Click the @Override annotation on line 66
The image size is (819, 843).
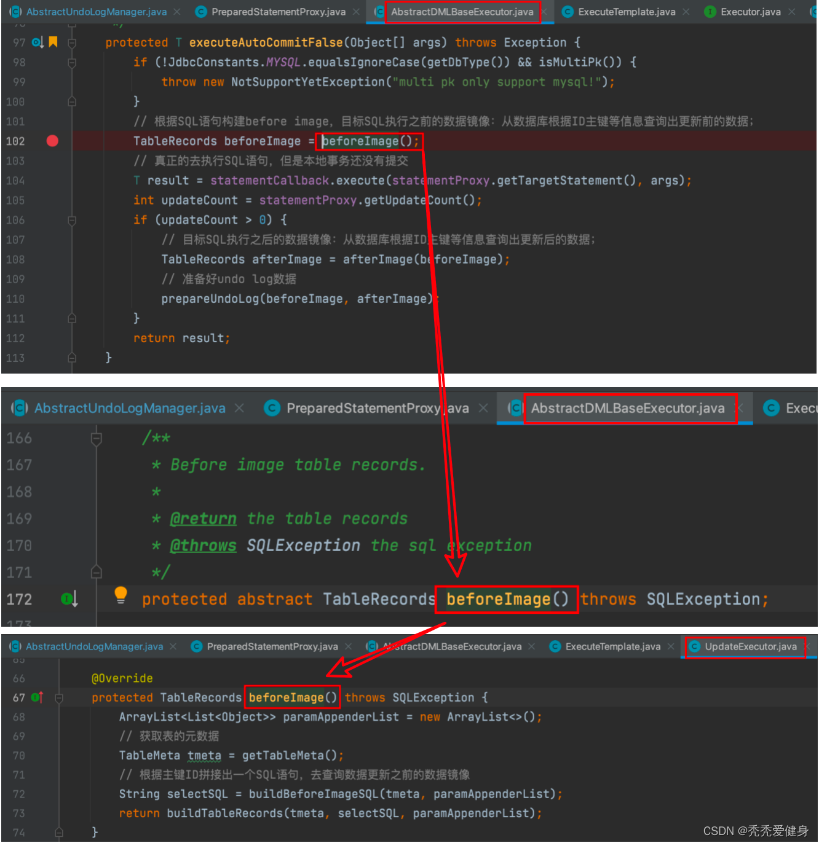click(x=122, y=678)
